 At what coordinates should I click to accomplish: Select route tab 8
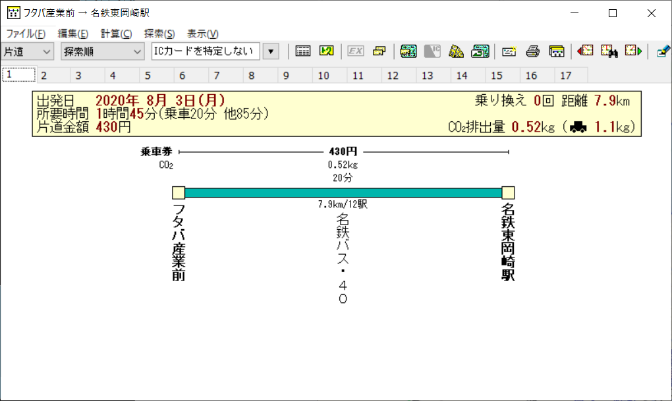click(x=261, y=76)
